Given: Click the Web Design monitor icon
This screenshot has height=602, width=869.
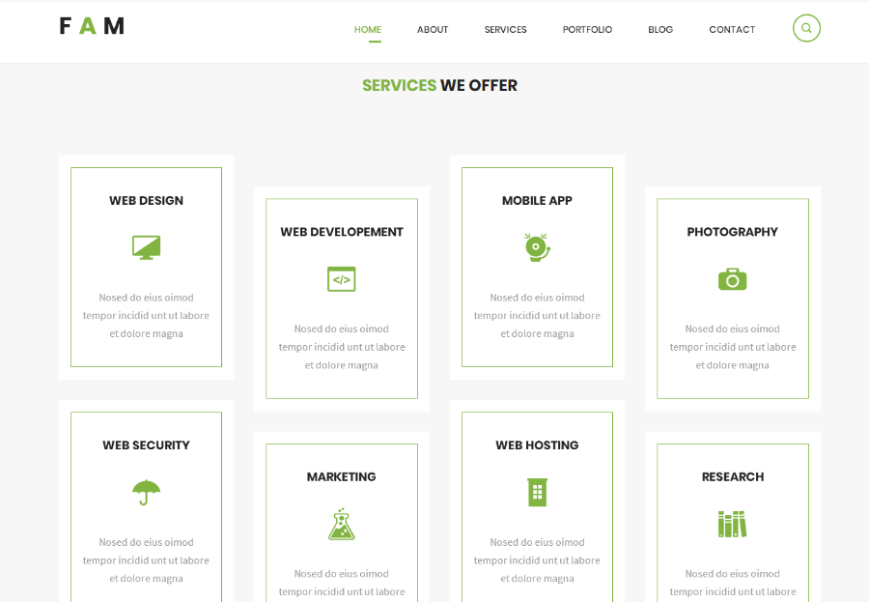Looking at the screenshot, I should 147,247.
